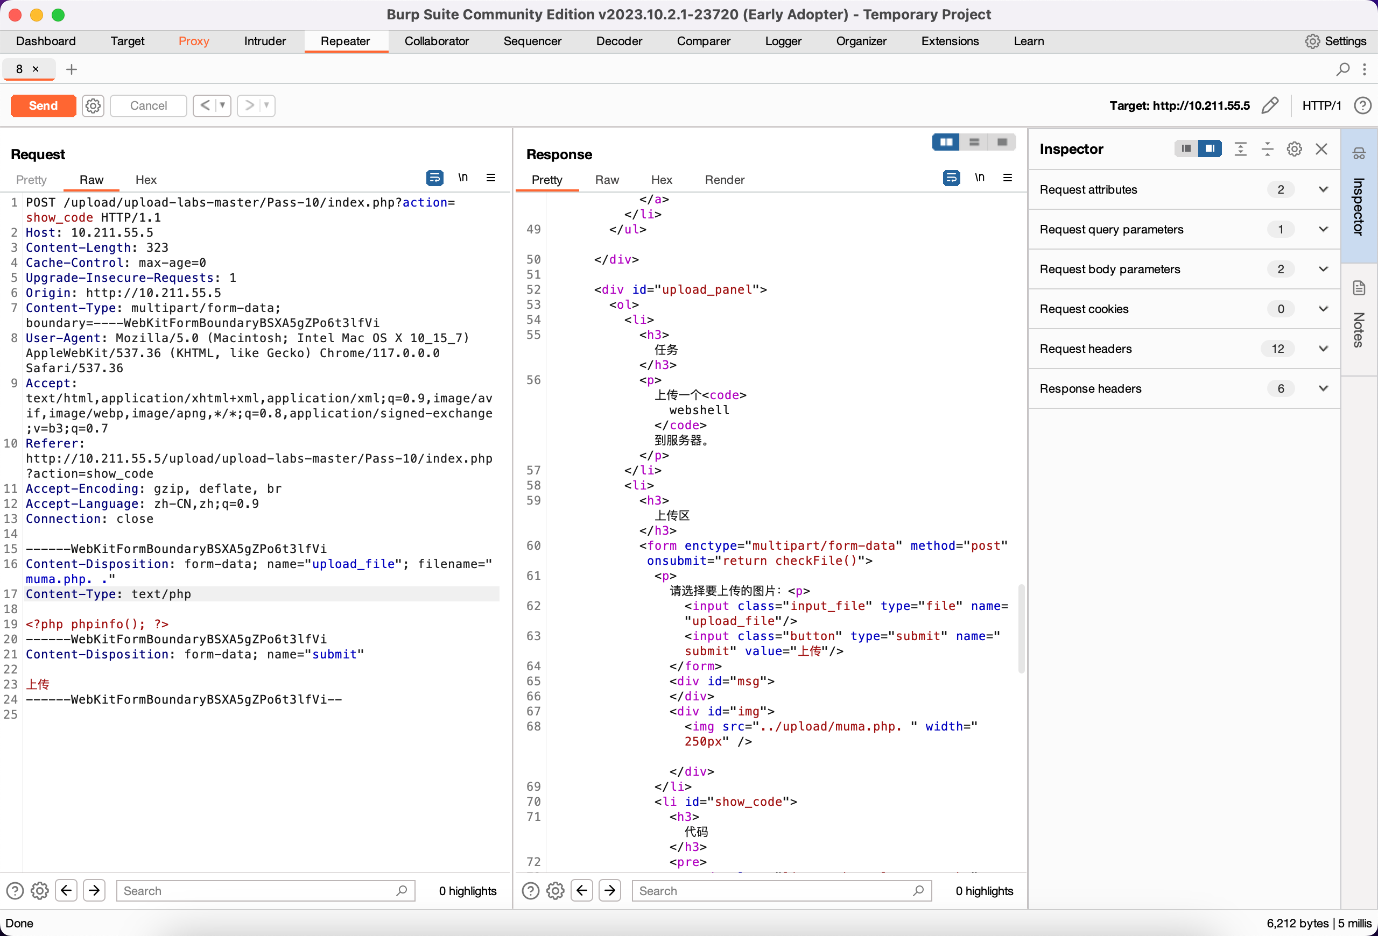Edit the target with the pencil icon
The width and height of the screenshot is (1378, 936).
pos(1269,105)
